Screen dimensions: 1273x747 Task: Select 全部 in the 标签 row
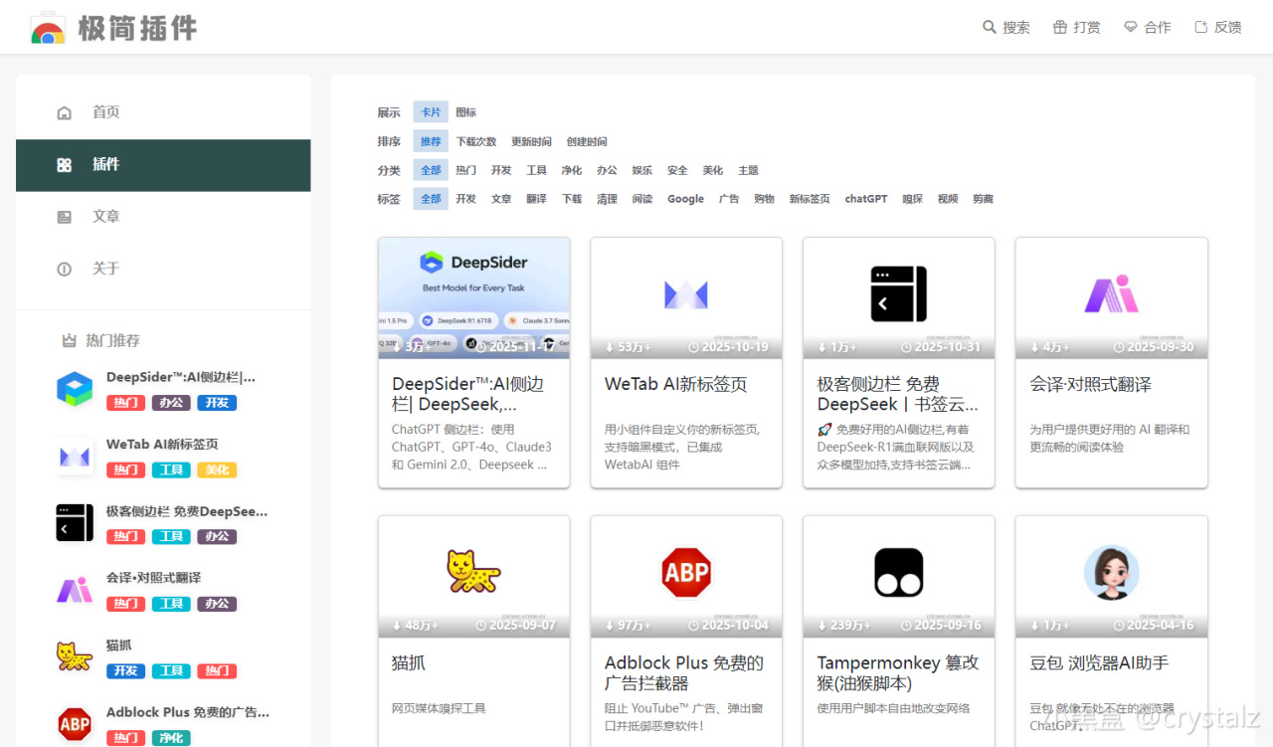431,199
